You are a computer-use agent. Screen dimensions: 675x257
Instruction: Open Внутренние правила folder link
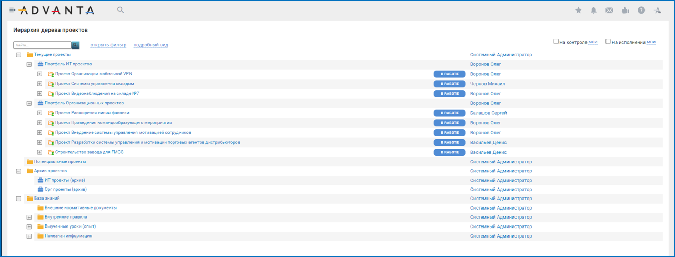[x=66, y=217]
